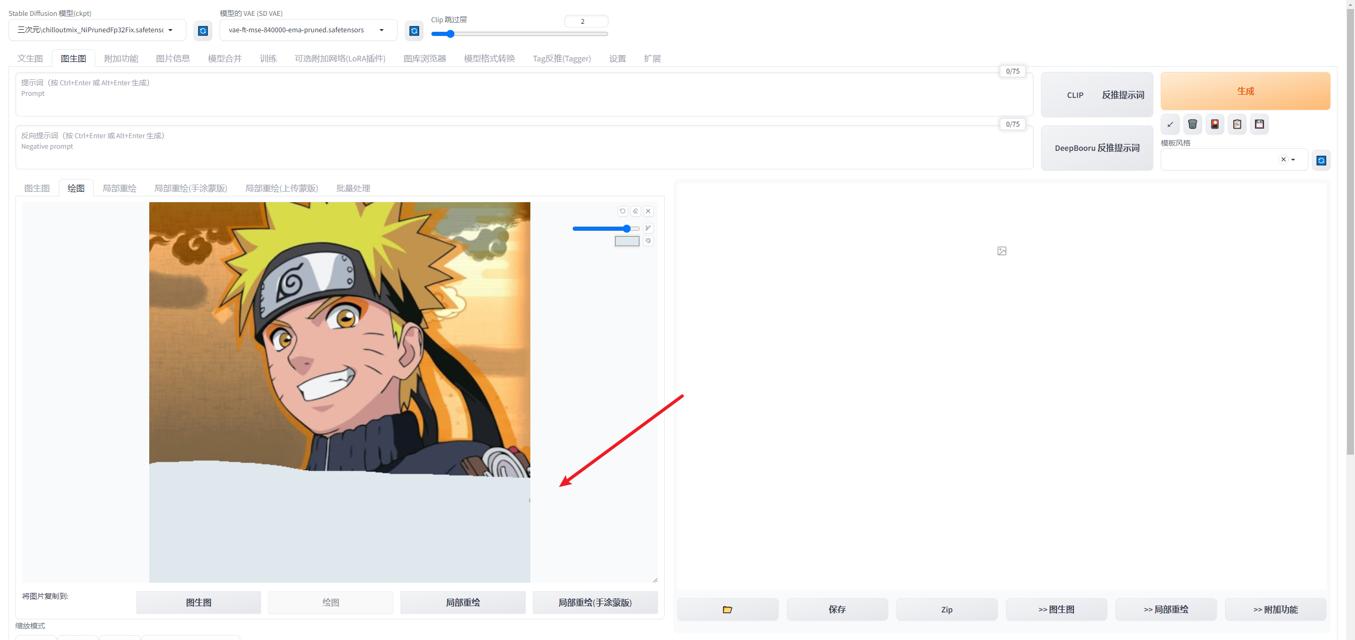Screen dimensions: 1355x640
Task: Open the 可选附加网络(LoRA插件) tab
Action: [x=340, y=59]
